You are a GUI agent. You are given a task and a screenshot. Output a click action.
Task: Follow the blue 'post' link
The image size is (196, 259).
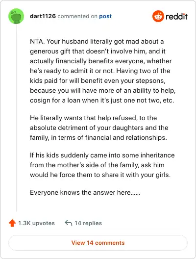click(105, 16)
